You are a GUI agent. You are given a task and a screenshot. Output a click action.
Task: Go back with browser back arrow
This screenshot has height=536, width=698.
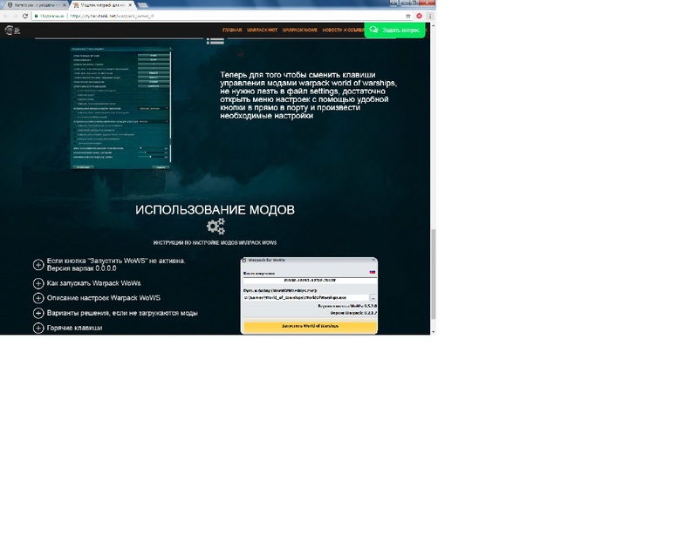point(6,16)
